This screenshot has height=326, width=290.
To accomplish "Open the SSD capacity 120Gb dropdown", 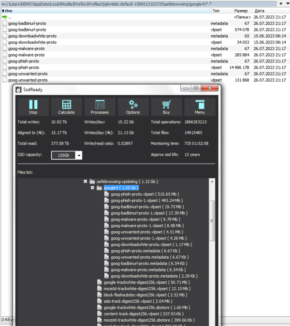I will (x=79, y=155).
